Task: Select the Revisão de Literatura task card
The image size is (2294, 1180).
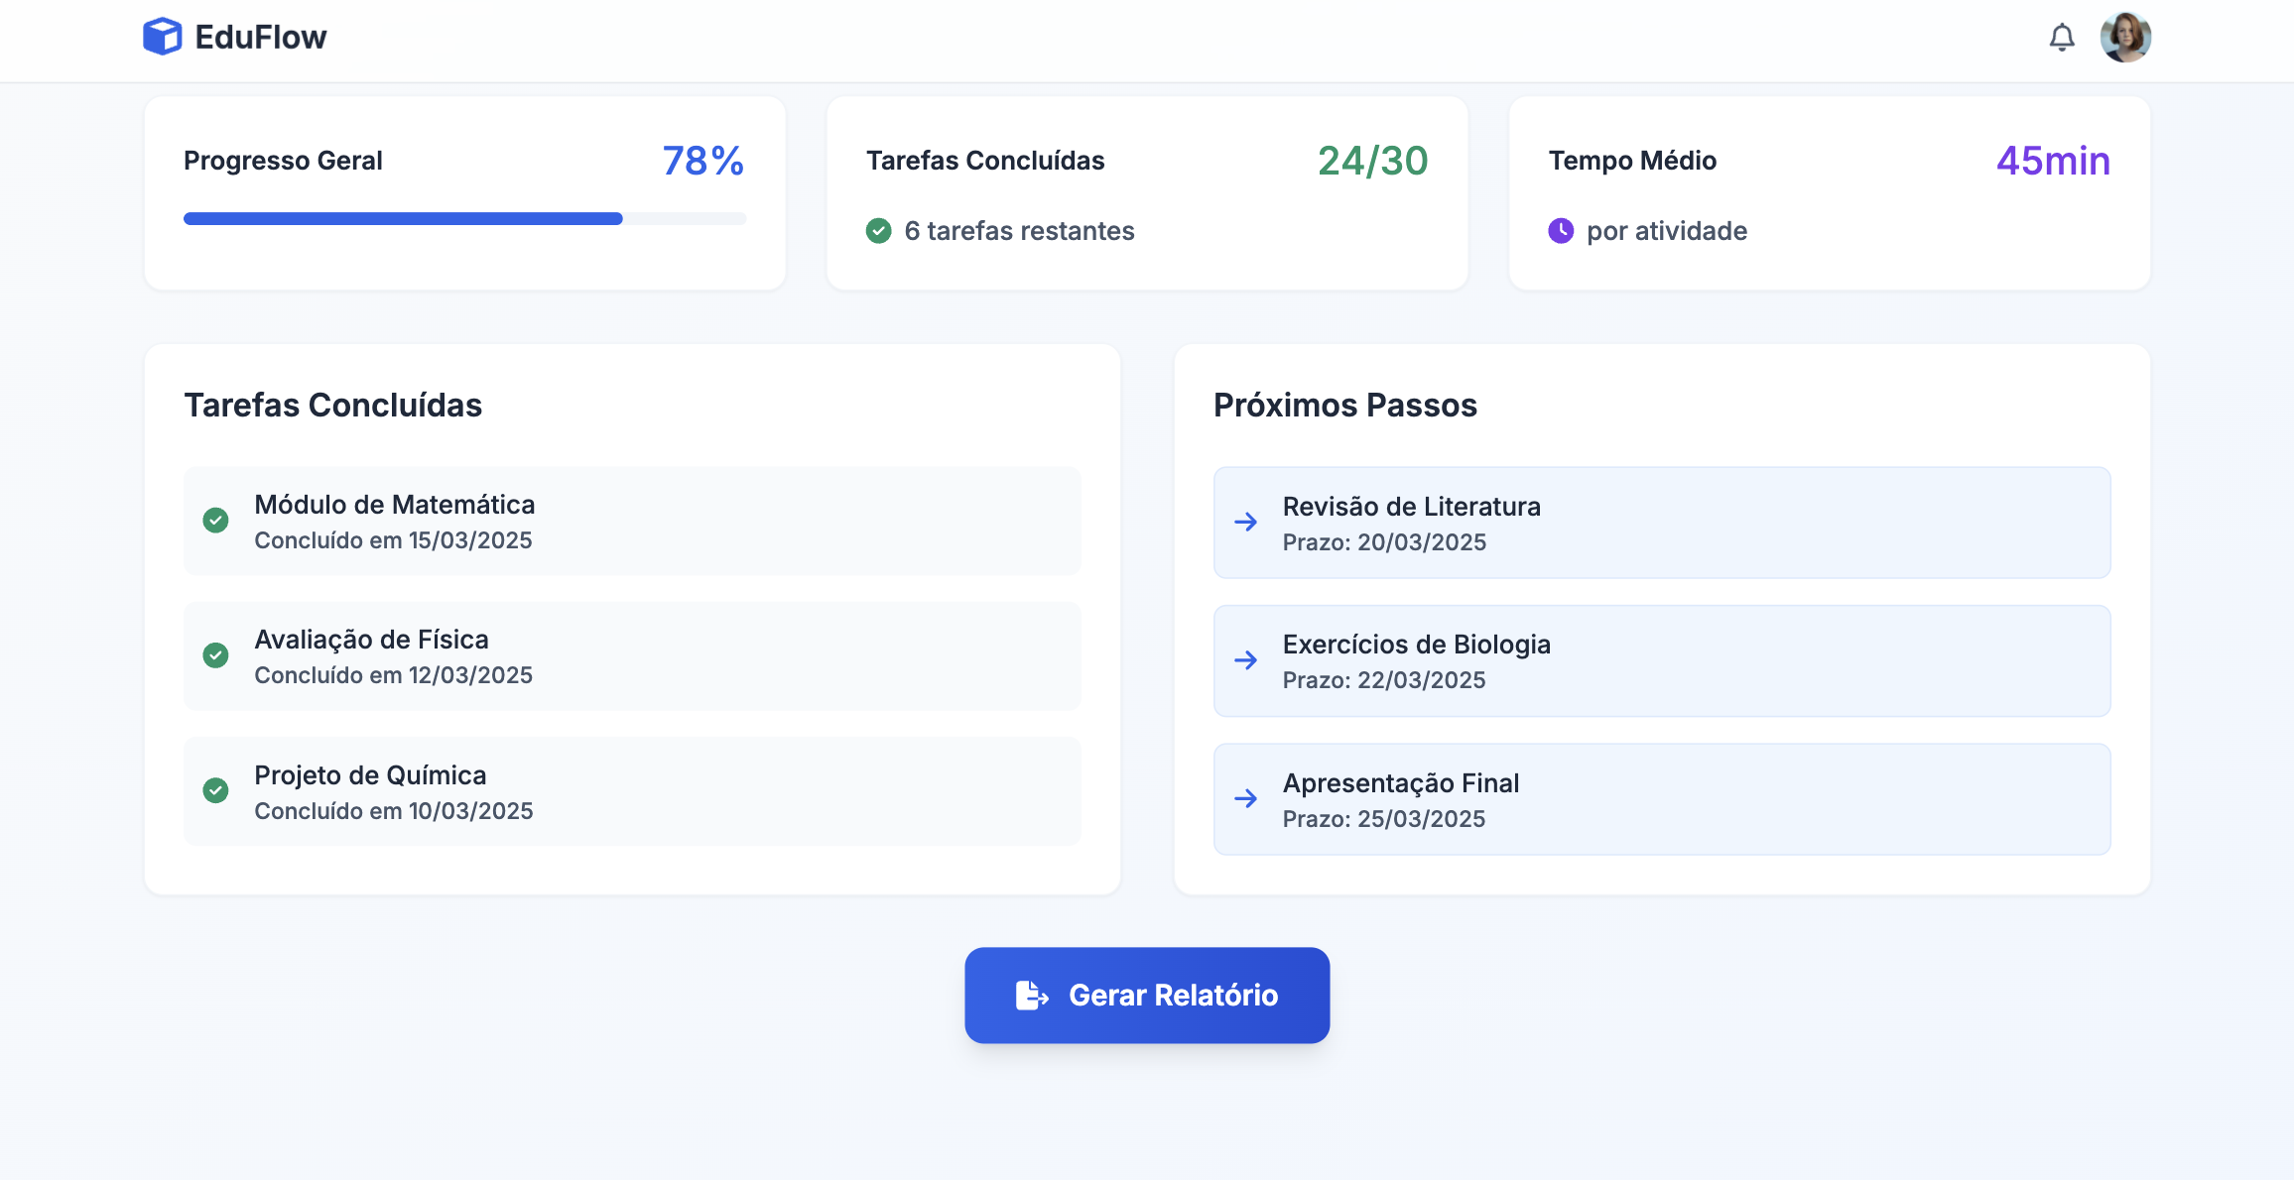Action: (1662, 523)
